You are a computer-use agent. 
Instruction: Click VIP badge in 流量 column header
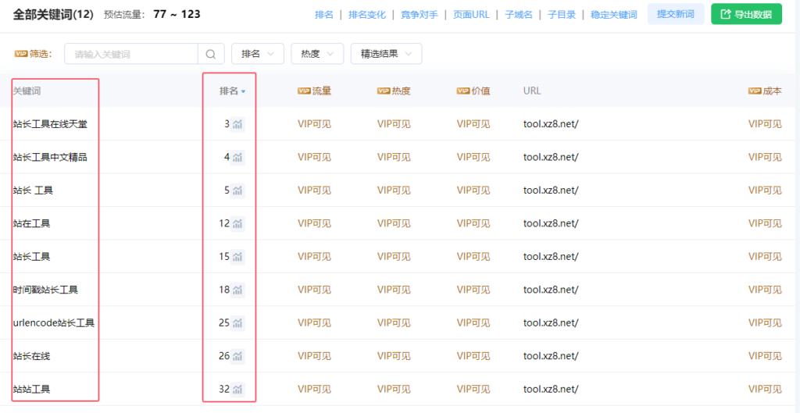[304, 91]
